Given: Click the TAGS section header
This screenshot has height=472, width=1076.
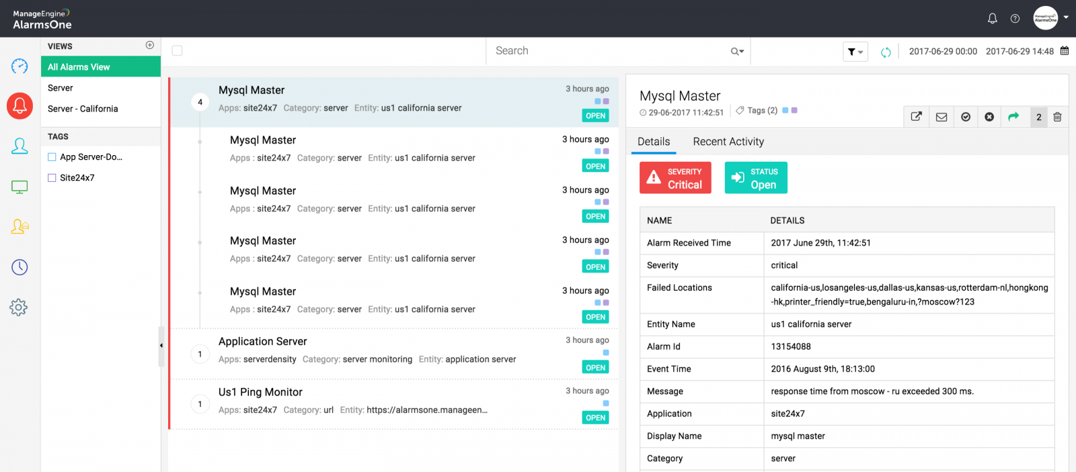Looking at the screenshot, I should 58,136.
